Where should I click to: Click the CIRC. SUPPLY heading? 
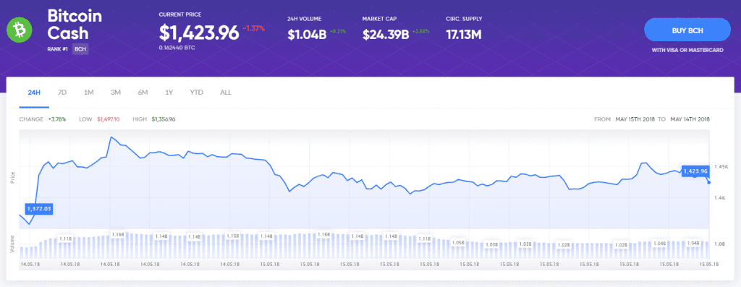(x=464, y=20)
